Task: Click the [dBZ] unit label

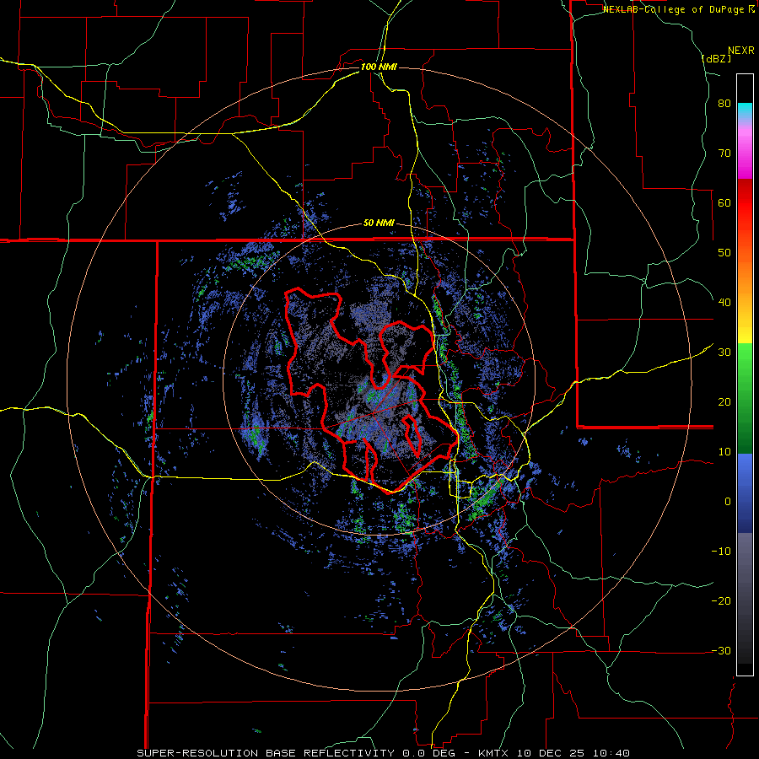Action: (716, 58)
